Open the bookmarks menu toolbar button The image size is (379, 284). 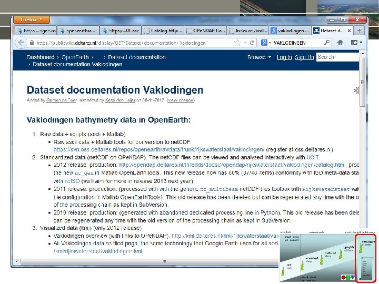[x=356, y=43]
